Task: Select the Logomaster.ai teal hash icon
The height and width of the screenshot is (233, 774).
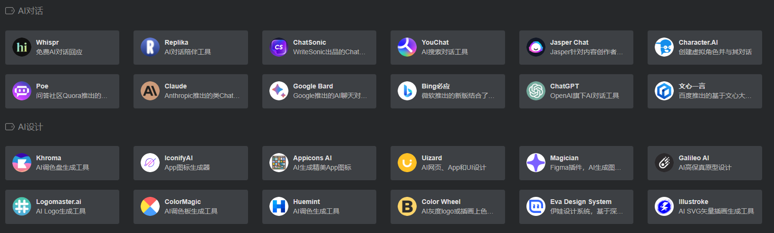Action: pyautogui.click(x=22, y=207)
